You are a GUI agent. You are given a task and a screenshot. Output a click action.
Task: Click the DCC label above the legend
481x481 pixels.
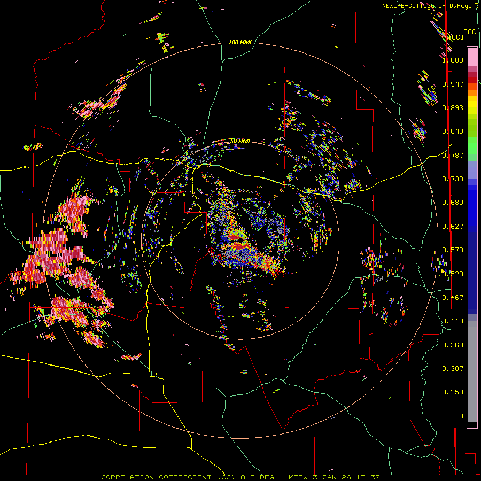point(469,32)
